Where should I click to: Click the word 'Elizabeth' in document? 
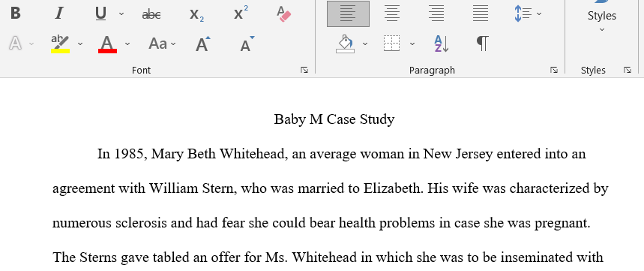[392, 188]
